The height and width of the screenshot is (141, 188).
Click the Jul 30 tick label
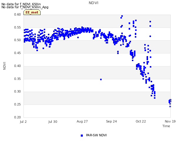click(53, 122)
